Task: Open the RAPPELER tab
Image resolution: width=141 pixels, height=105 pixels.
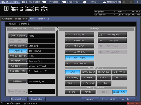Action: point(50,2)
